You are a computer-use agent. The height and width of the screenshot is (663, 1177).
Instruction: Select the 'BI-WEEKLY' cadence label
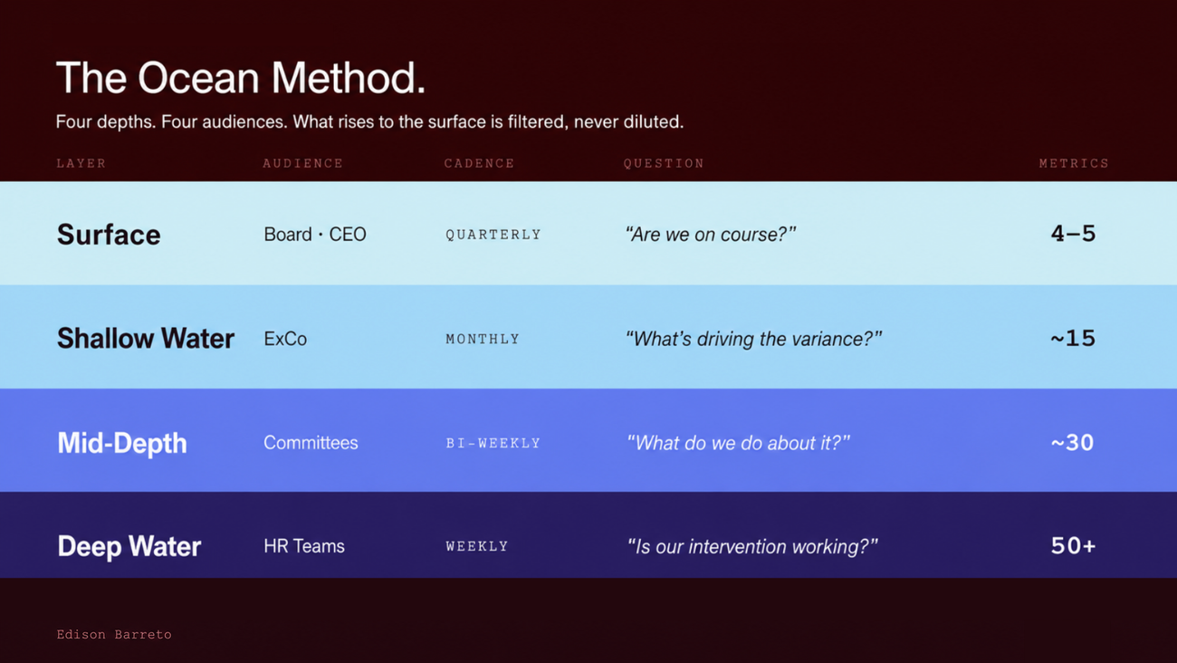point(493,443)
